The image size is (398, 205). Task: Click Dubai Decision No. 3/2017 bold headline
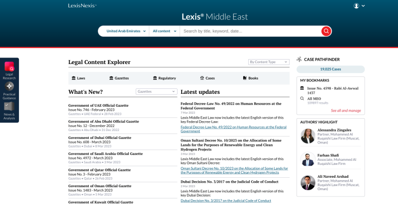[x=229, y=182]
